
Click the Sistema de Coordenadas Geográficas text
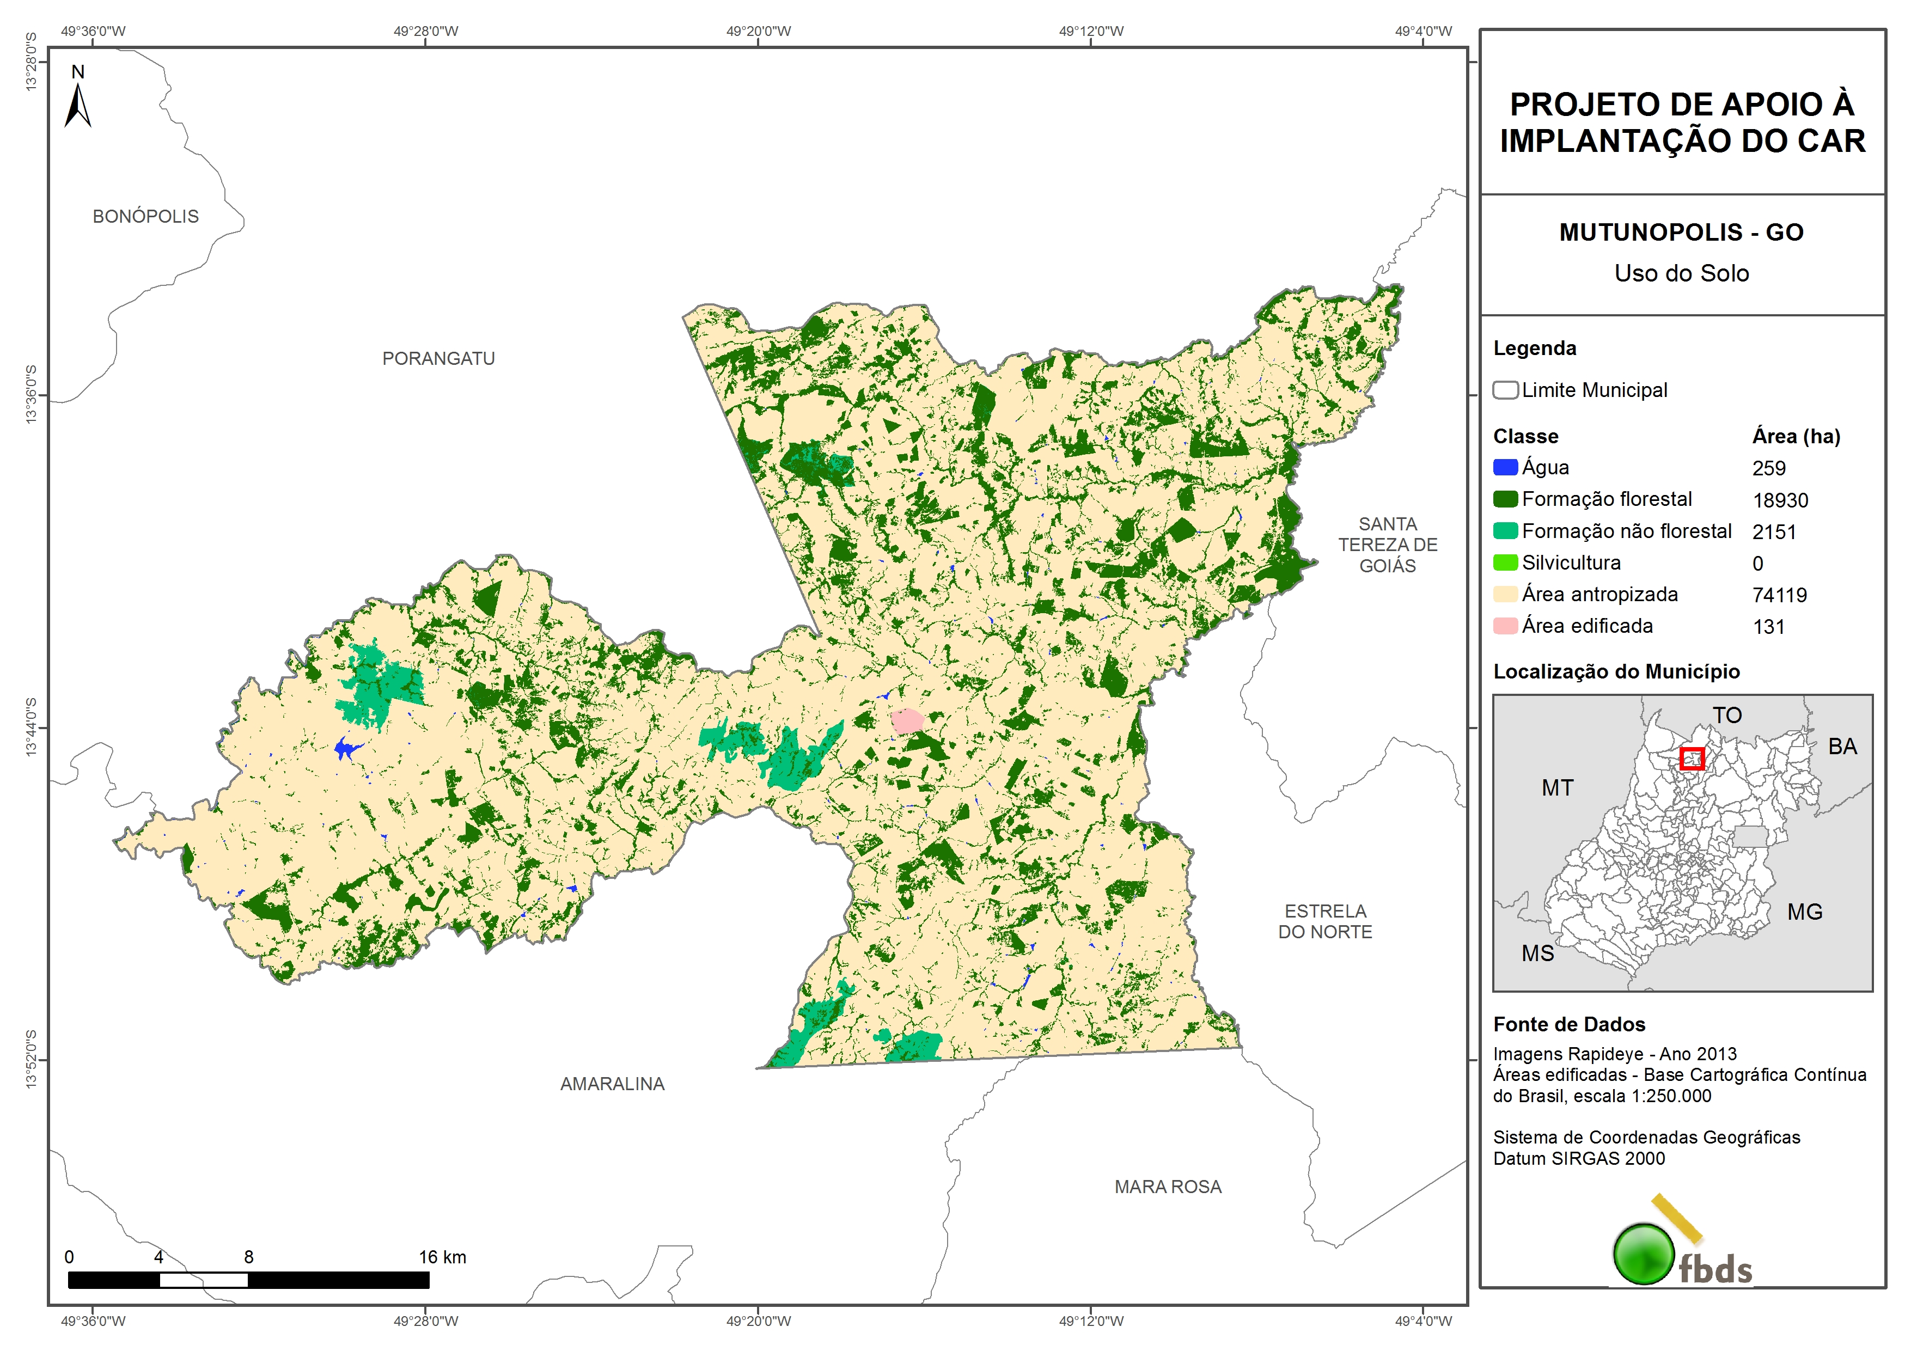(x=1646, y=1138)
